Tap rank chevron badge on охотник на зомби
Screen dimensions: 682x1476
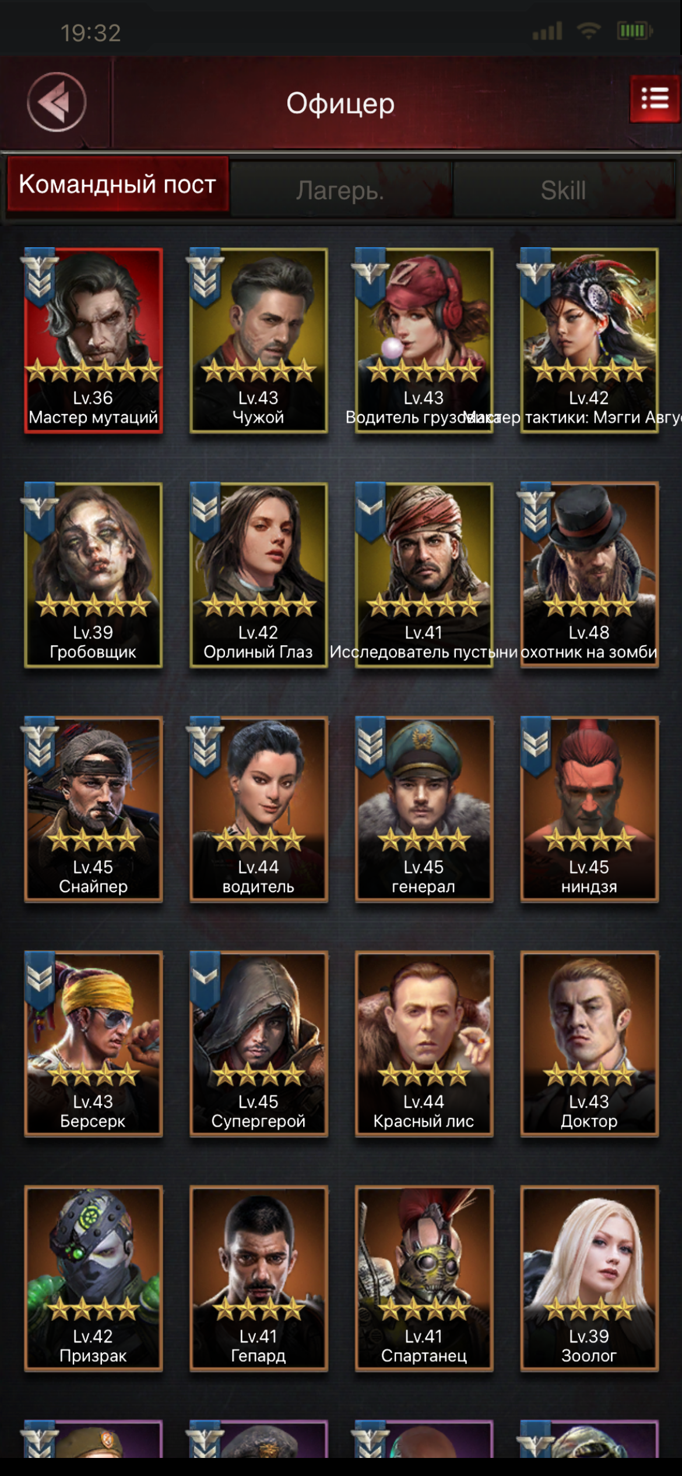[536, 512]
